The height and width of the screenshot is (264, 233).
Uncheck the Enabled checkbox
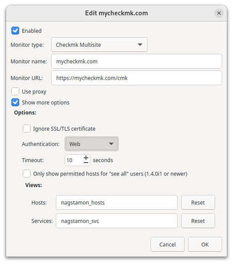pos(15,31)
